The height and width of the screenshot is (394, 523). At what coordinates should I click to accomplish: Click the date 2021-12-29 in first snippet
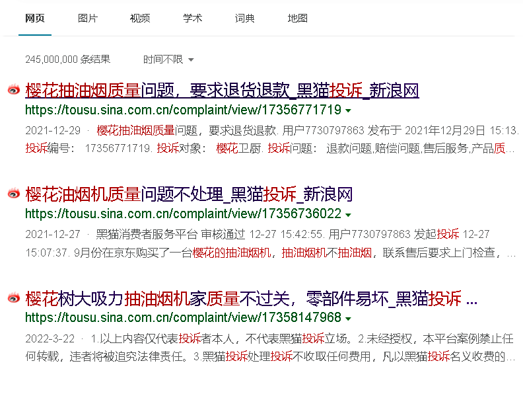pyautogui.click(x=53, y=130)
